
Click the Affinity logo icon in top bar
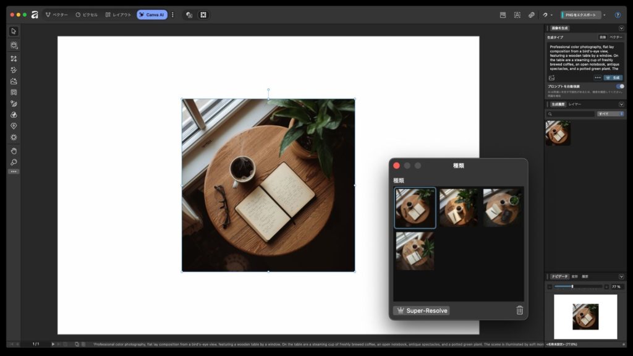(x=35, y=15)
